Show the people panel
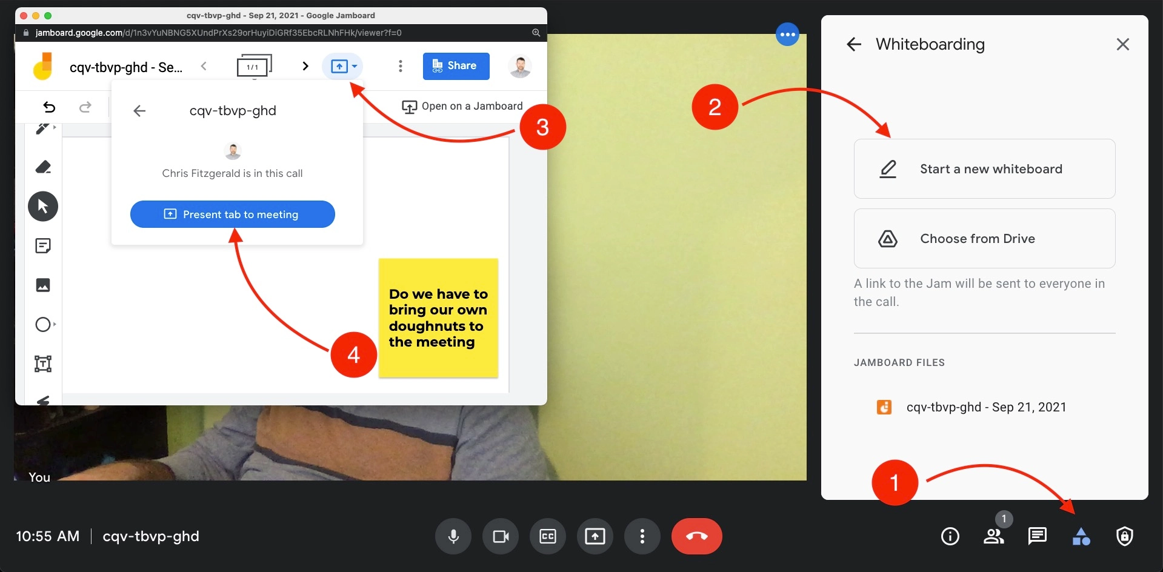This screenshot has width=1163, height=572. (993, 536)
